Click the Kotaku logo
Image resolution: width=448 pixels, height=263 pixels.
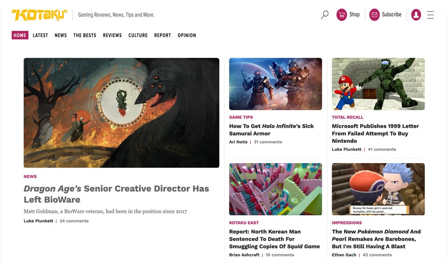click(x=38, y=14)
